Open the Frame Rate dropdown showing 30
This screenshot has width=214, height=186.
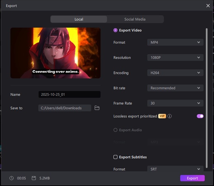click(175, 103)
